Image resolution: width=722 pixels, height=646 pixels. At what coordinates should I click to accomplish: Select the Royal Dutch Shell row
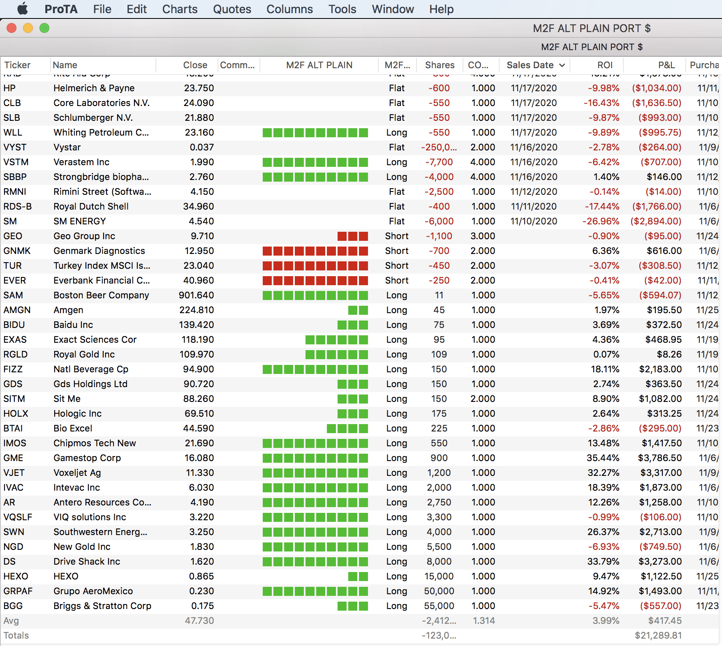(91, 207)
